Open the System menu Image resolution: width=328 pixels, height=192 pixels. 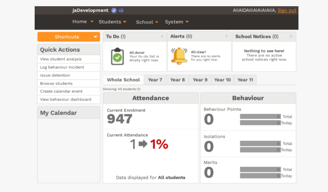pyautogui.click(x=177, y=22)
